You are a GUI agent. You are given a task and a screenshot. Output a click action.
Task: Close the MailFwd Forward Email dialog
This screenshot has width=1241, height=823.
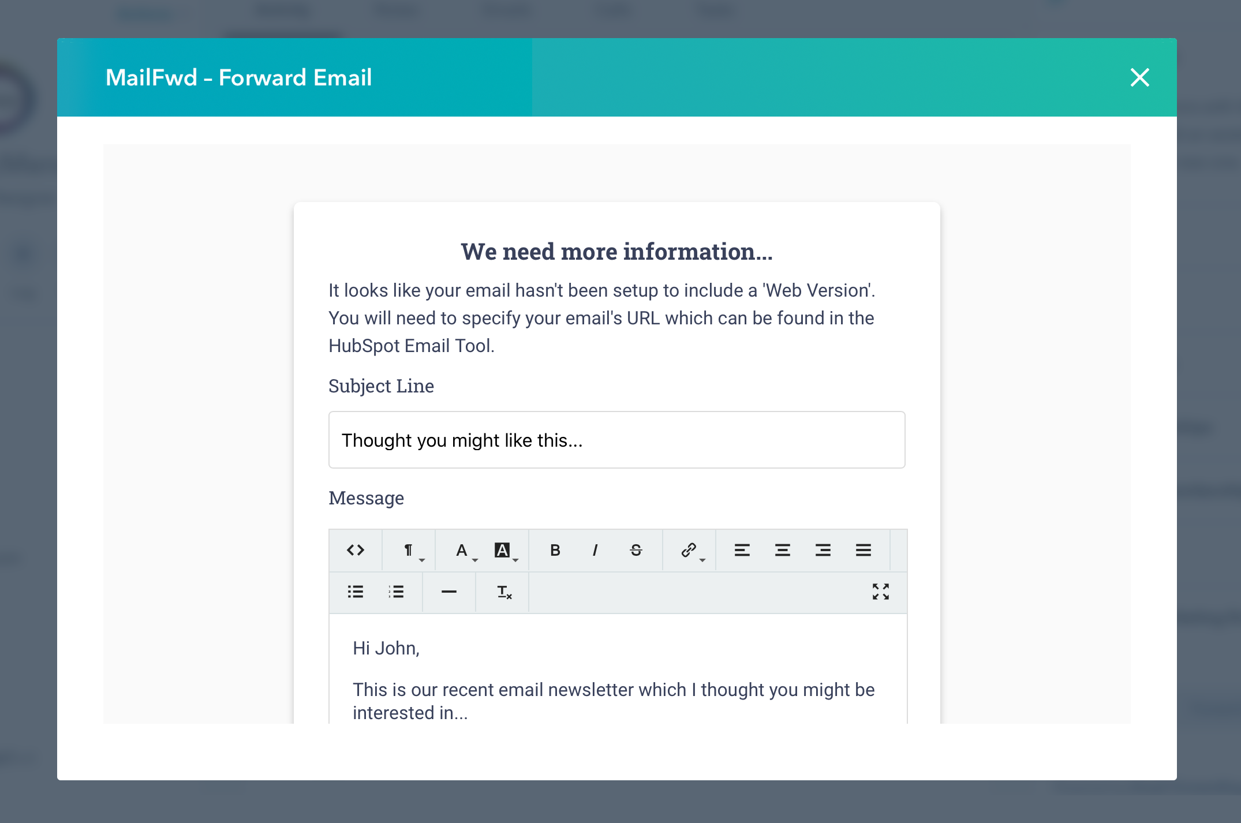[1140, 77]
